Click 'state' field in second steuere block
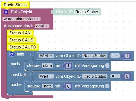Screen dimensions: 136x101 [x=48, y=86]
